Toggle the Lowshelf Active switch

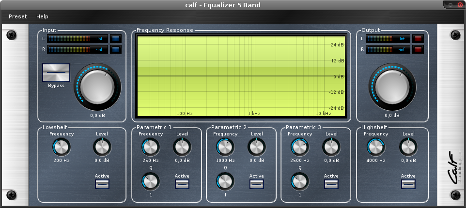pos(102,184)
